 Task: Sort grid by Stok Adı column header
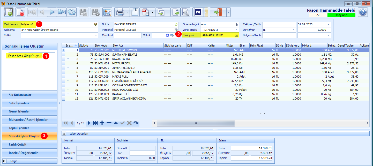138,45
